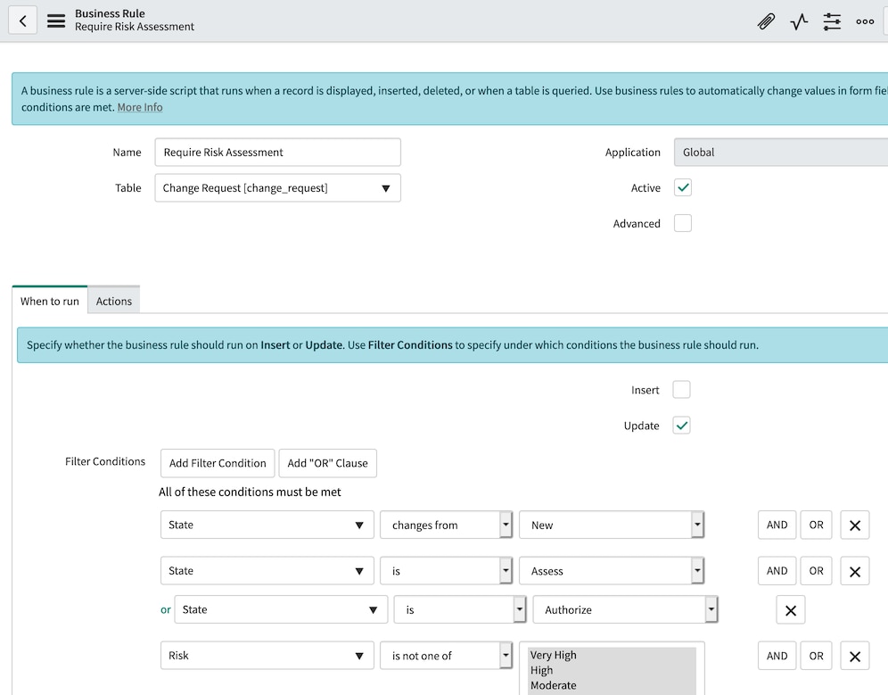The image size is (888, 695).
Task: Remove the Risk filter condition row
Action: 854,655
